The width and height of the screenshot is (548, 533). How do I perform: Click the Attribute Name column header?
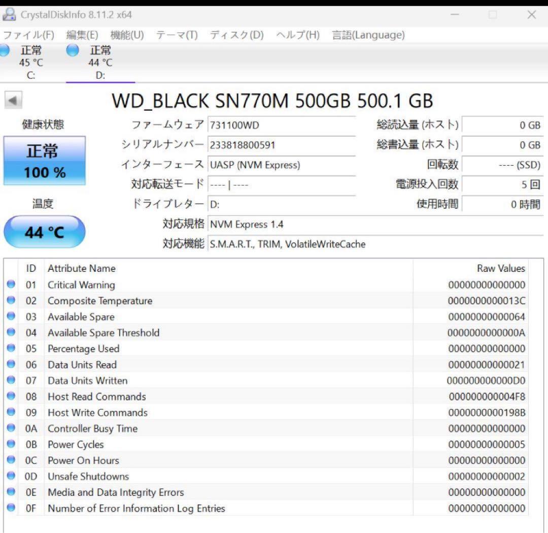click(82, 268)
